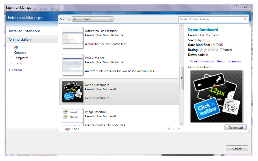
Task: Click the dialog Help question mark button
Action: (236, 7)
